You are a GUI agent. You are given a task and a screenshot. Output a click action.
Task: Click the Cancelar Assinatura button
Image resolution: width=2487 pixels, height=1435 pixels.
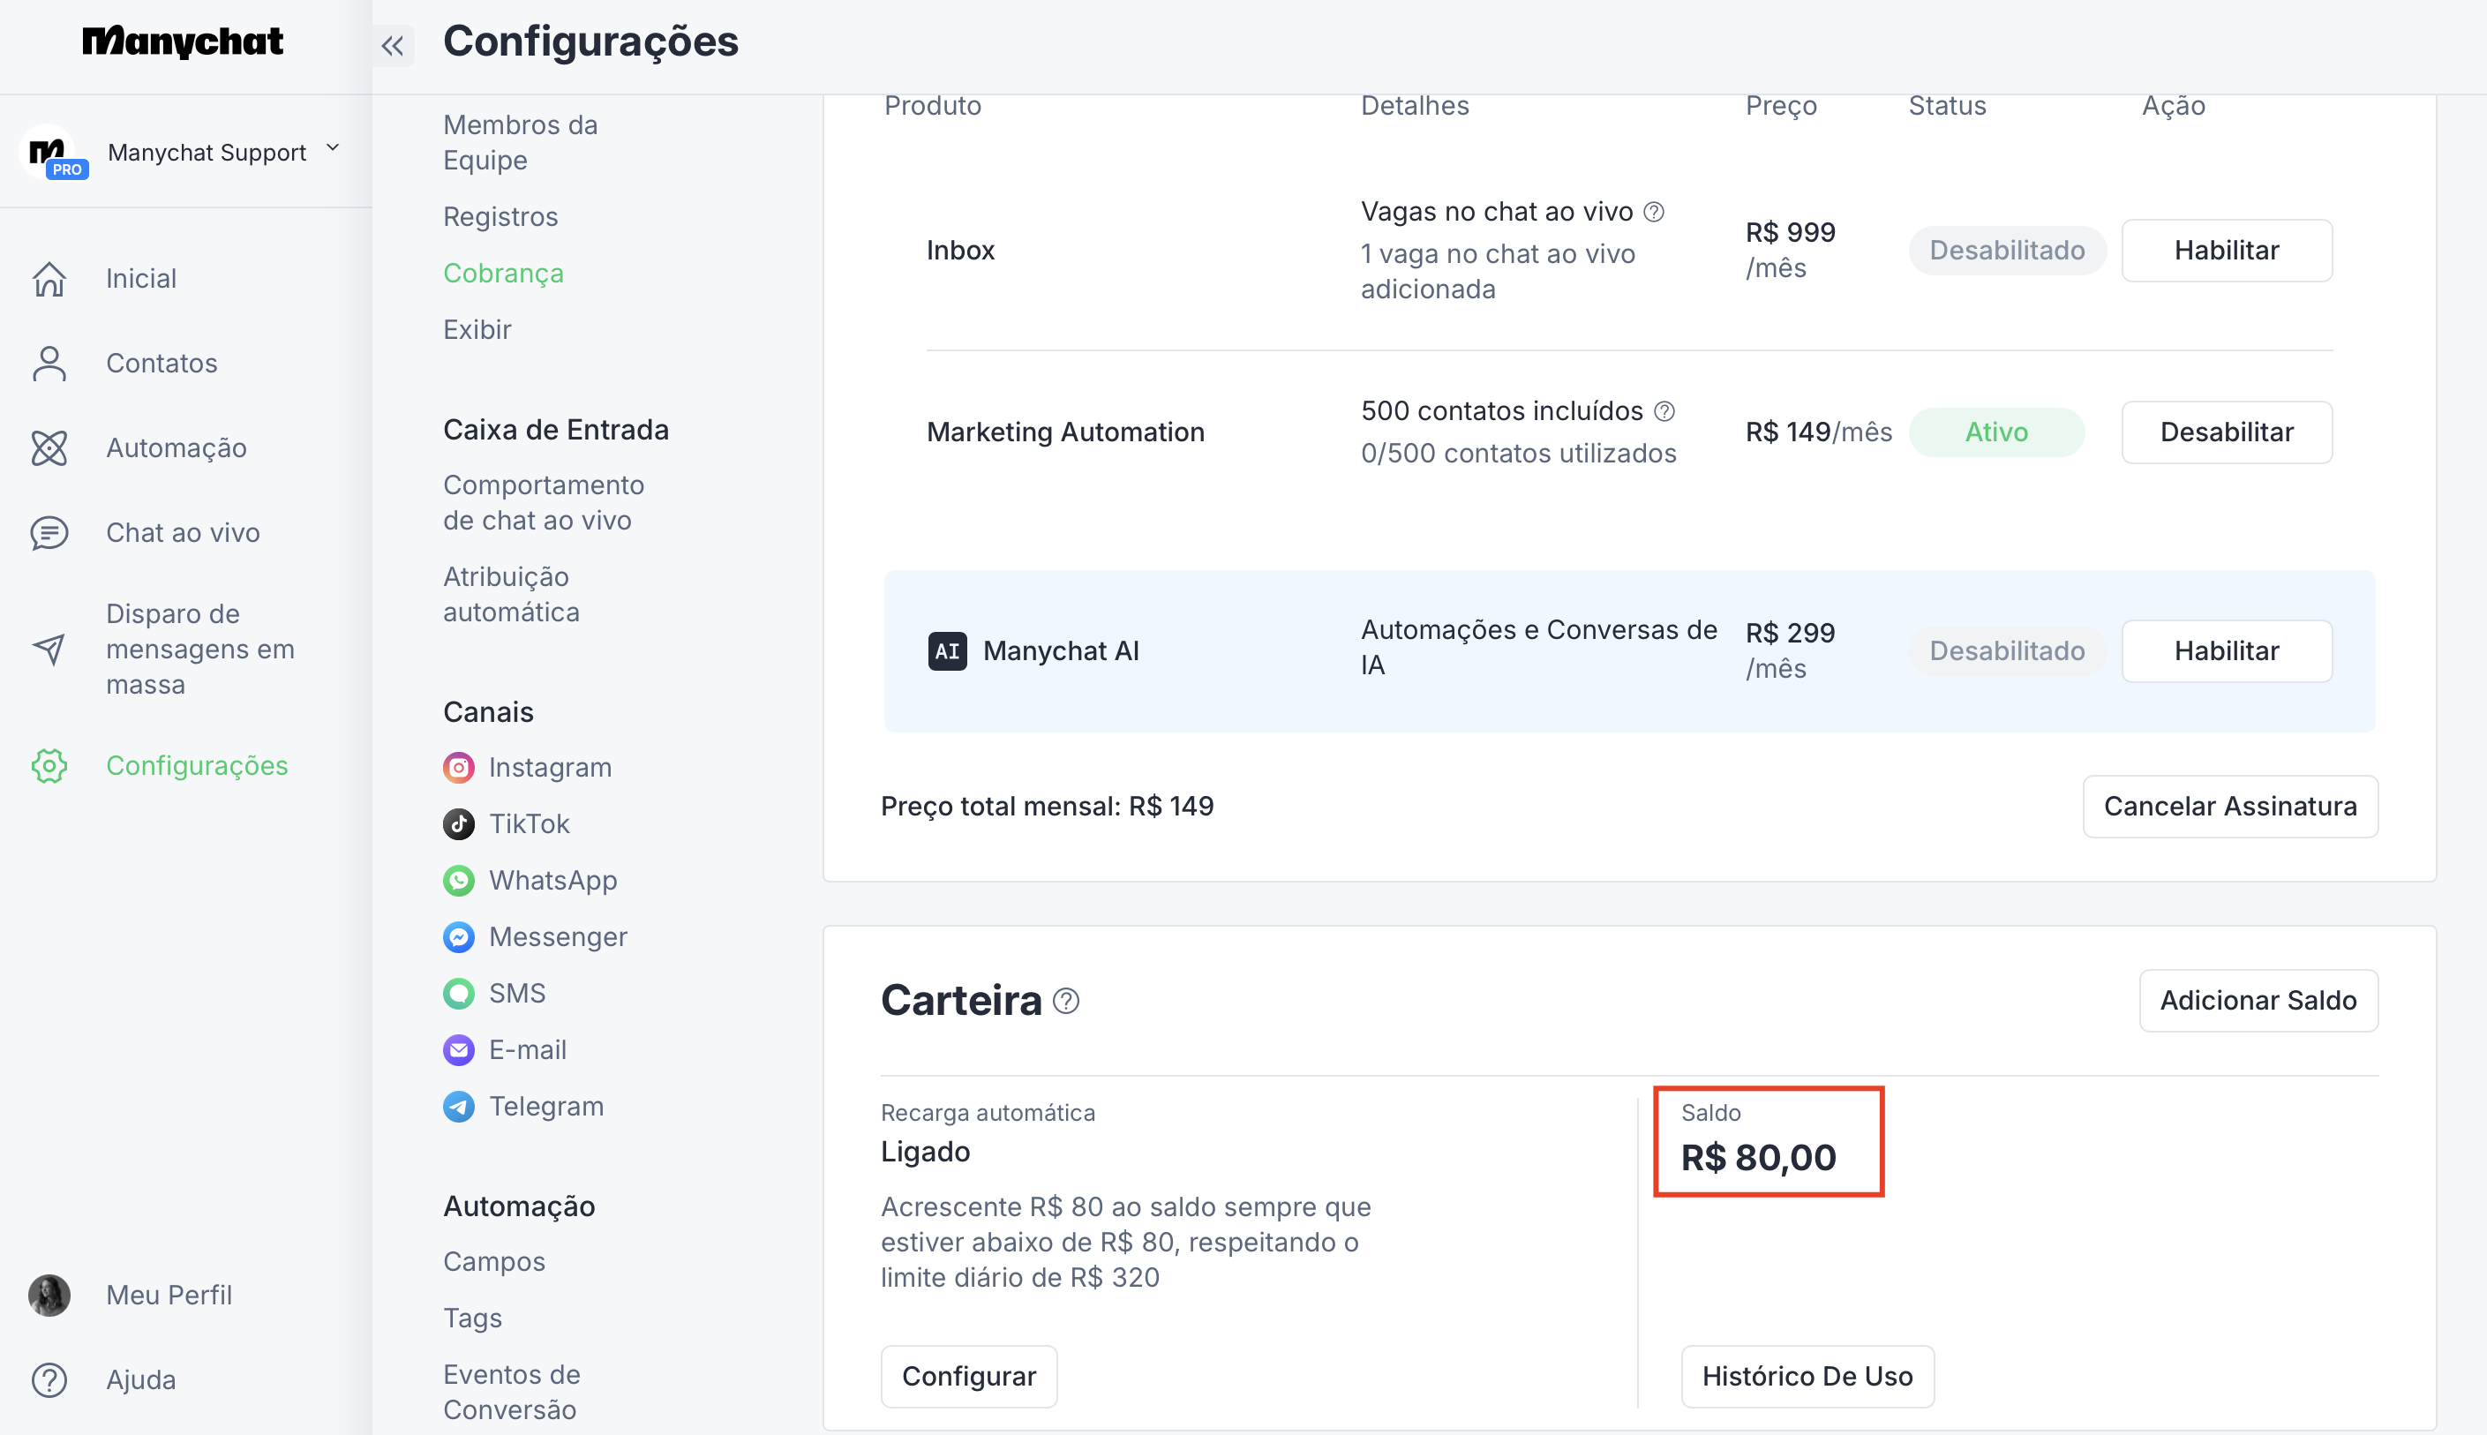2230,807
